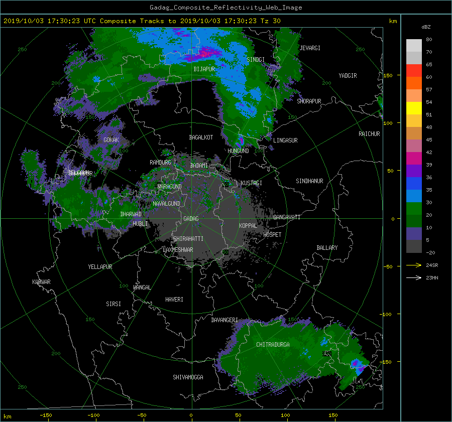Click the dBZ legend heading

426,27
